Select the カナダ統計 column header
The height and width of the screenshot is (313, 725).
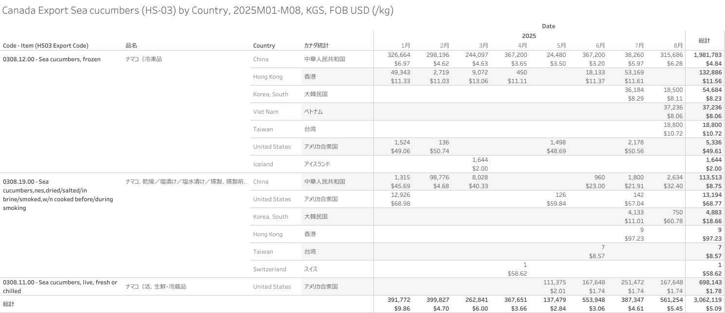316,46
